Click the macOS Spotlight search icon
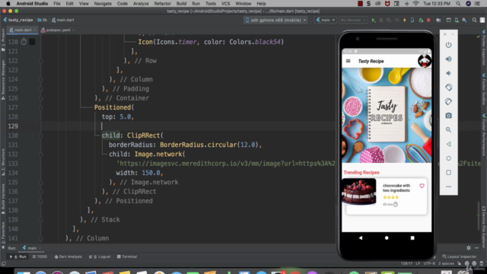487x274 pixels. point(458,4)
